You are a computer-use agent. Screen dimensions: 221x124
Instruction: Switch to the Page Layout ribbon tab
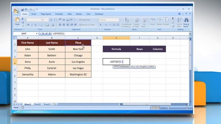pyautogui.click(x=46, y=14)
